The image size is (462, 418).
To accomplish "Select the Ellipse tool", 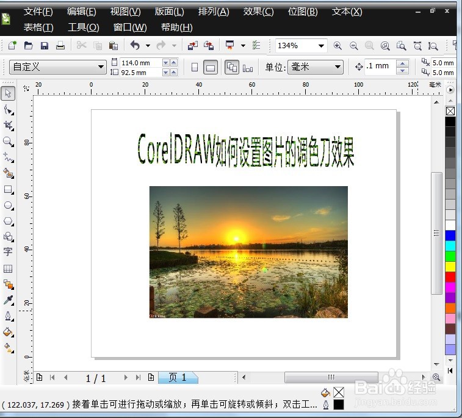I will 9,205.
